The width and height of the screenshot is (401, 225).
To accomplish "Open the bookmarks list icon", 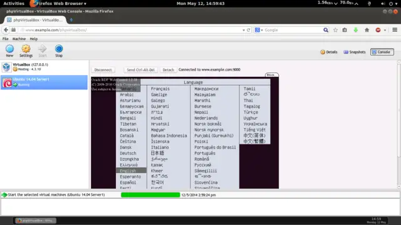I will click(x=345, y=30).
